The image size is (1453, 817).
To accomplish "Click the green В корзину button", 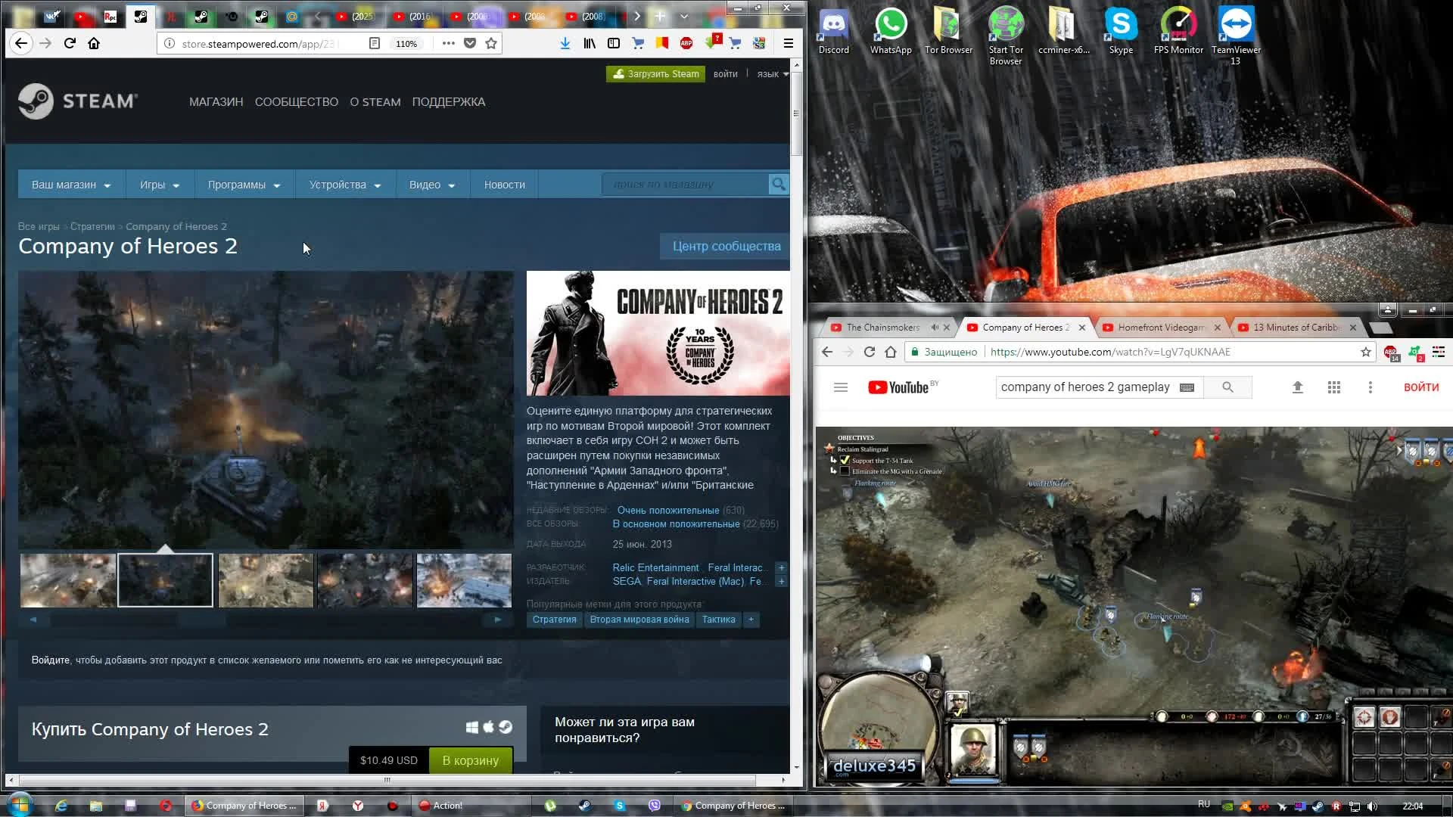I will 470,760.
